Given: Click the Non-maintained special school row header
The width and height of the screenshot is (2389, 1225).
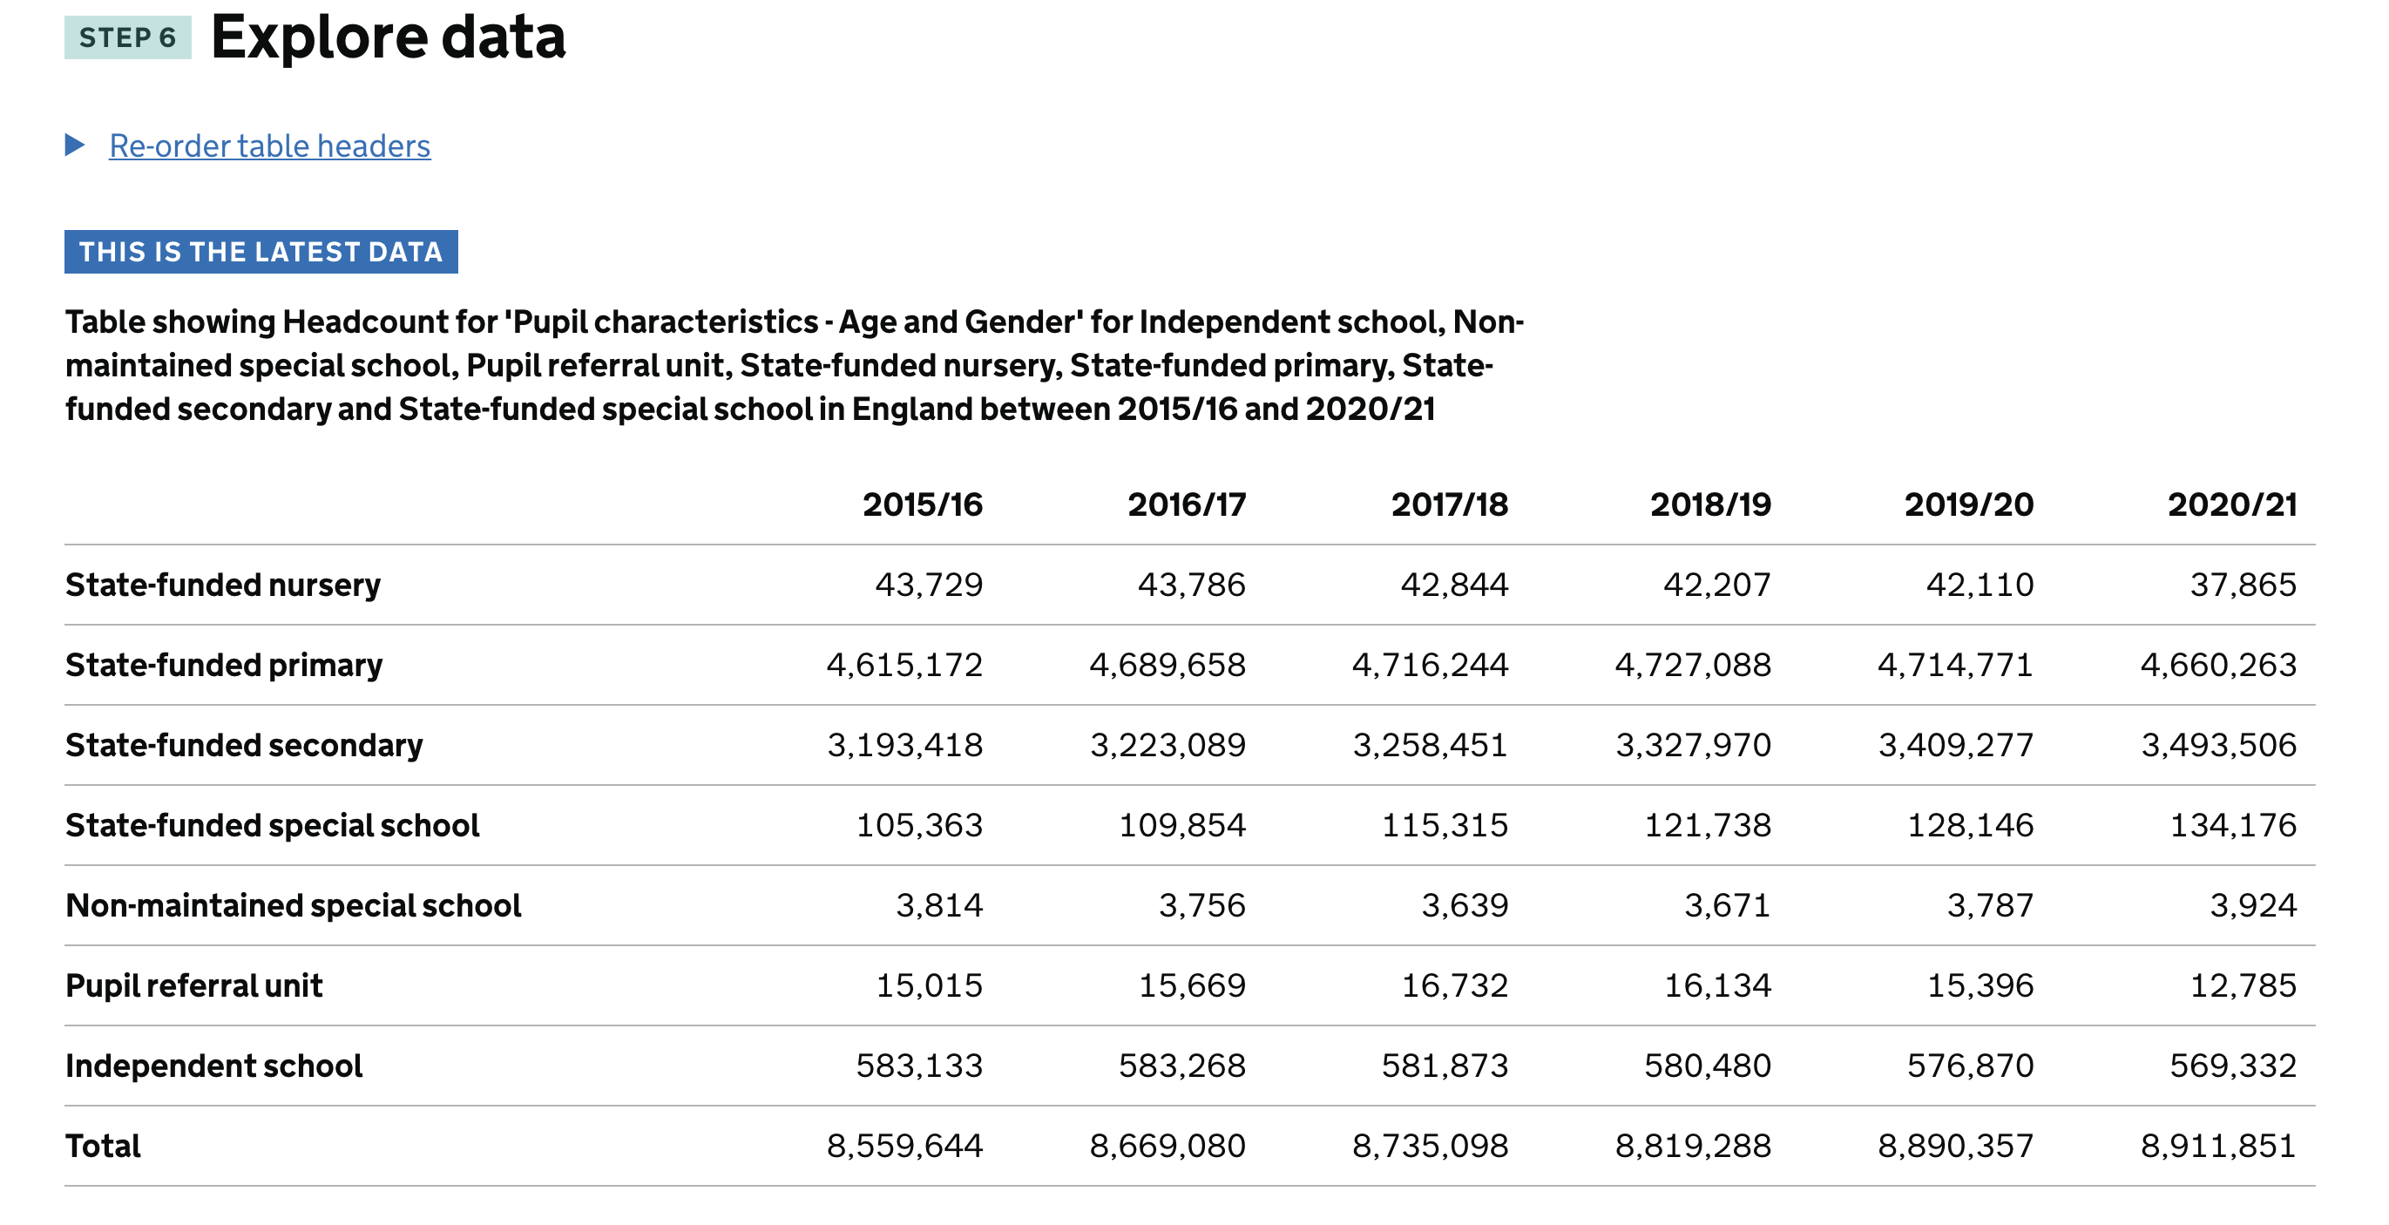Looking at the screenshot, I should [x=293, y=906].
